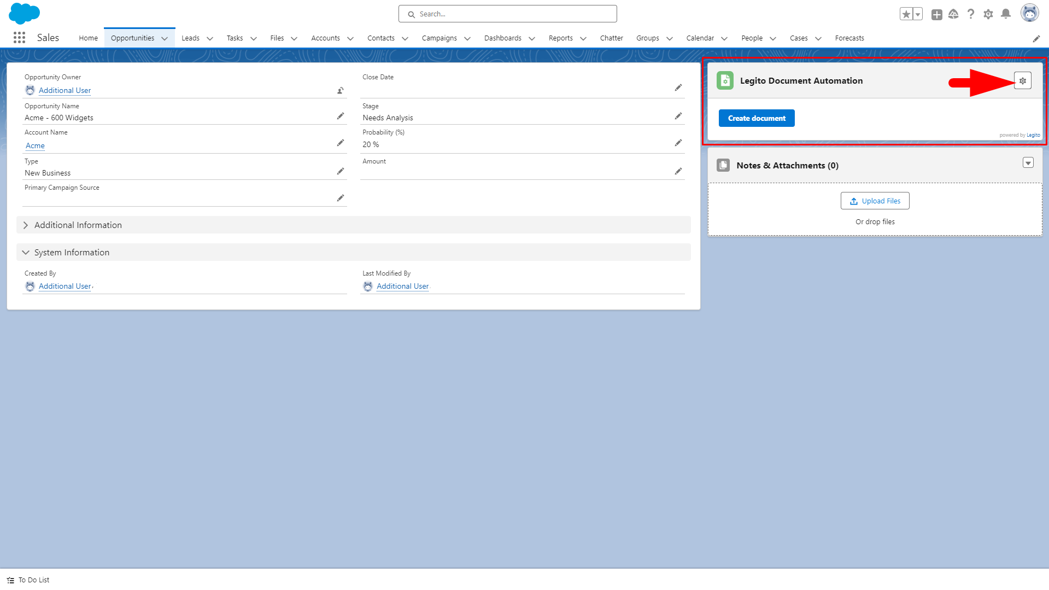The width and height of the screenshot is (1049, 590).
Task: Click the Salesforce cloud logo
Action: click(24, 13)
